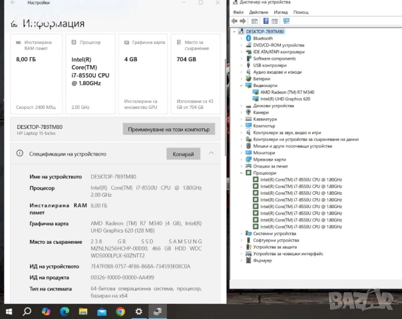Go back using Настройки window back arrow
The height and width of the screenshot is (319, 402).
13,3
